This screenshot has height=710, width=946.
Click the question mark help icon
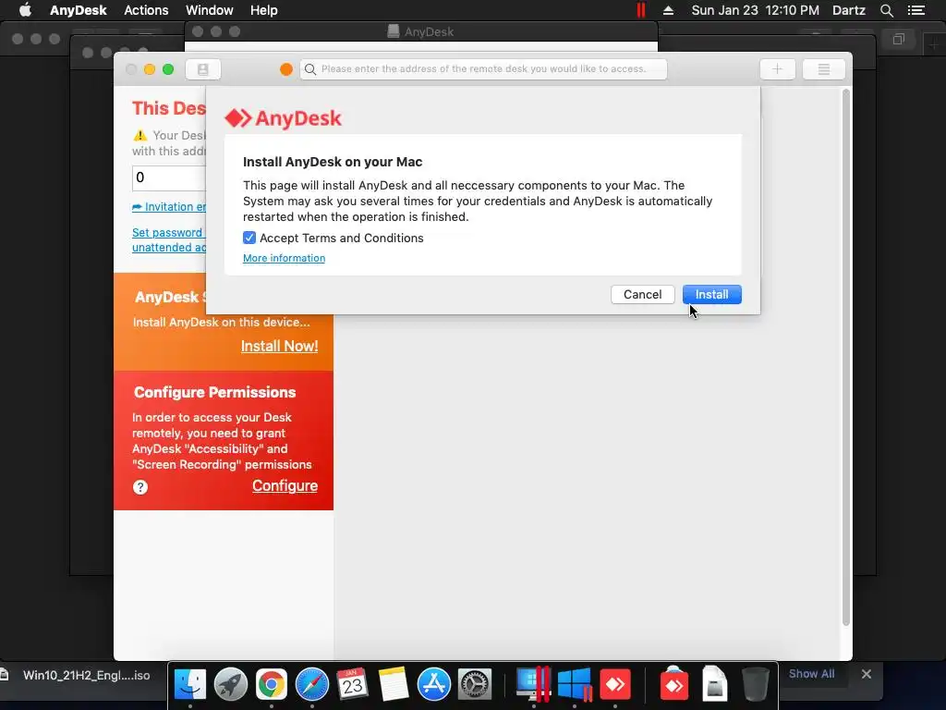tap(140, 487)
